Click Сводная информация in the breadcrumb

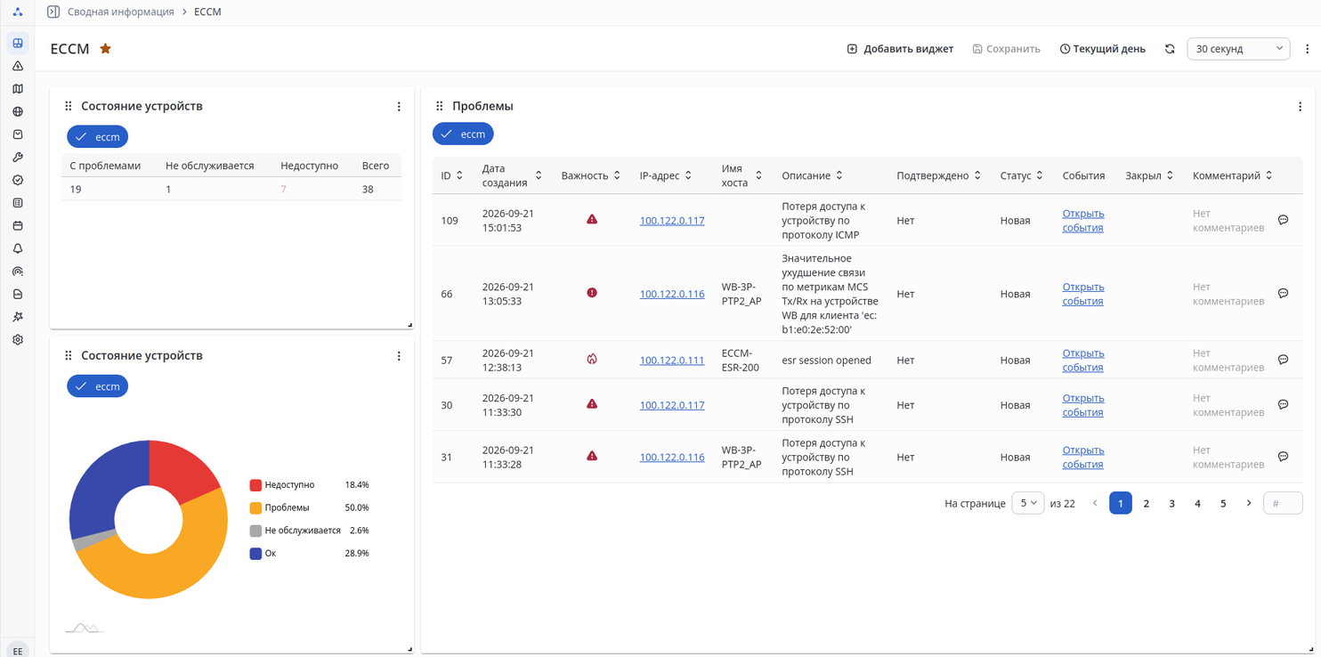tap(121, 12)
